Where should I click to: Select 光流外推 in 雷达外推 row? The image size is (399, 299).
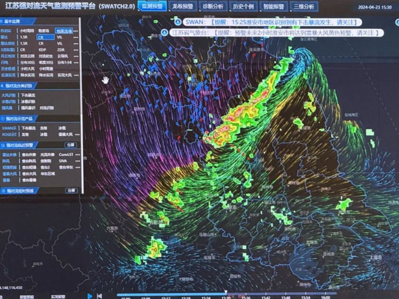(x=47, y=154)
